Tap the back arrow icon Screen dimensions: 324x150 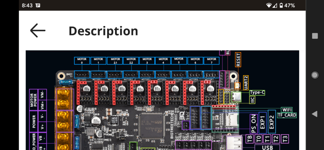(x=38, y=31)
